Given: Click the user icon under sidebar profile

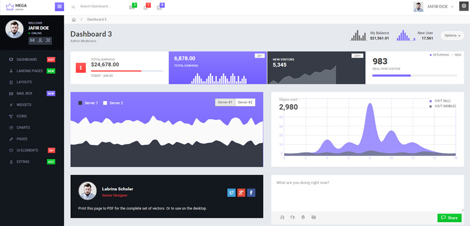Looking at the screenshot, I should 40,40.
